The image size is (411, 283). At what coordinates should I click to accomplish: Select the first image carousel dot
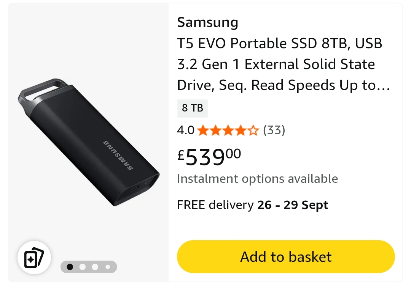click(x=70, y=267)
